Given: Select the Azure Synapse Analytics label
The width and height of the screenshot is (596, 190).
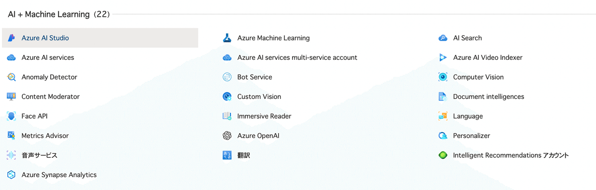Looking at the screenshot, I should point(59,175).
